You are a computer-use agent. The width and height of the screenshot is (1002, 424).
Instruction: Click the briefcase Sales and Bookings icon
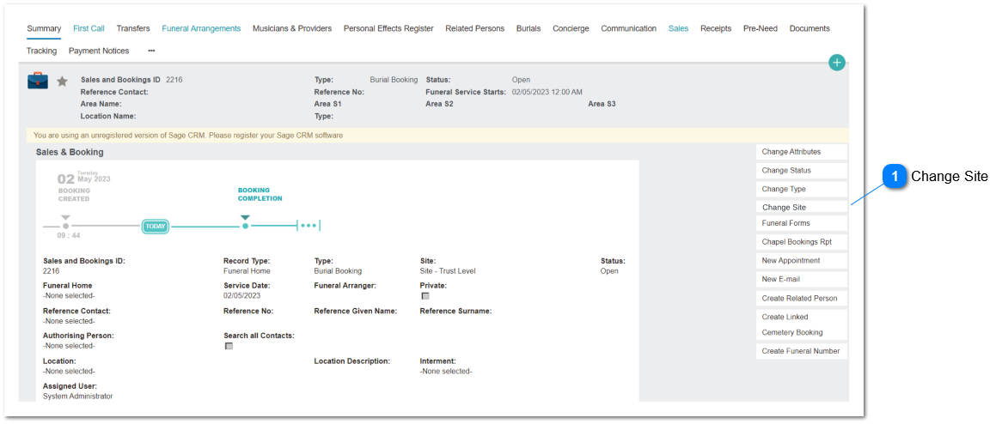[38, 81]
